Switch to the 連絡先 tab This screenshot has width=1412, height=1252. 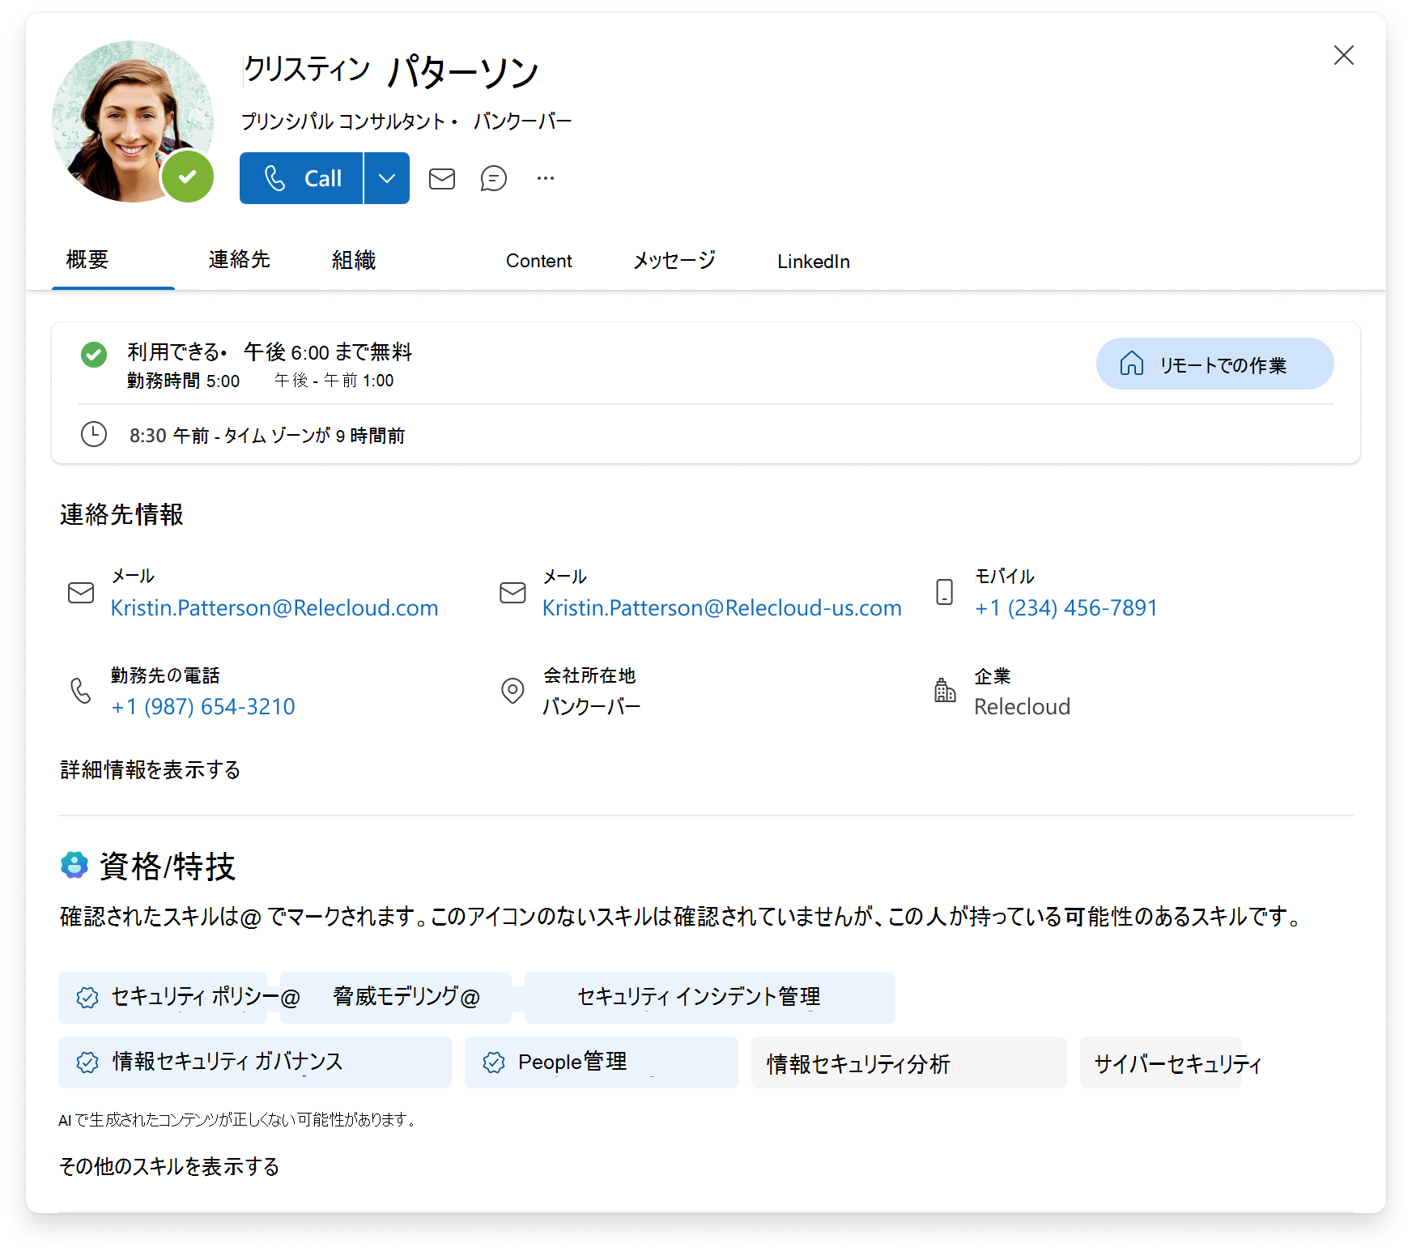pos(239,260)
